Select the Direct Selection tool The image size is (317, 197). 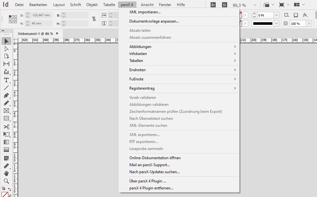click(6, 49)
